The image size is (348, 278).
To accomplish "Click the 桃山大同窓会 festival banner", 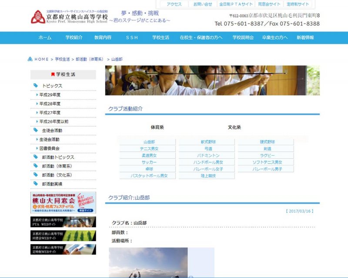I will 63,202.
